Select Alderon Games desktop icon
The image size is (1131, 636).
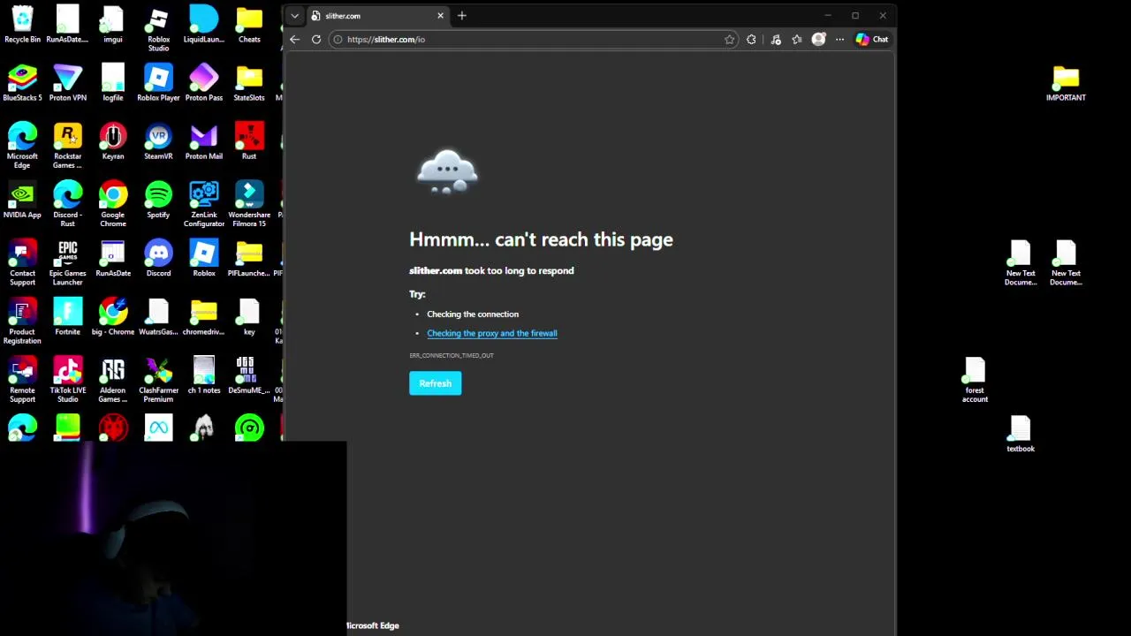coord(113,380)
